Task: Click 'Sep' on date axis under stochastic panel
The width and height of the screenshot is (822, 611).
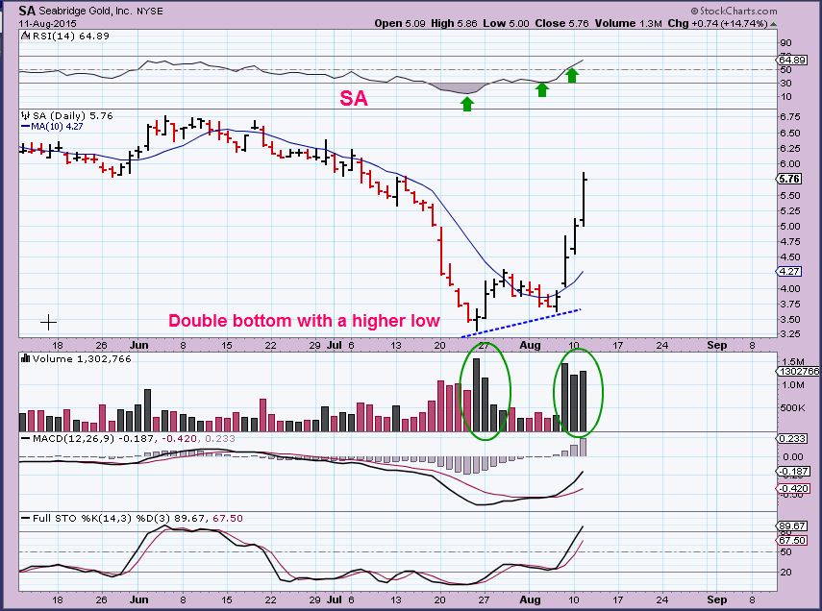Action: tap(716, 599)
